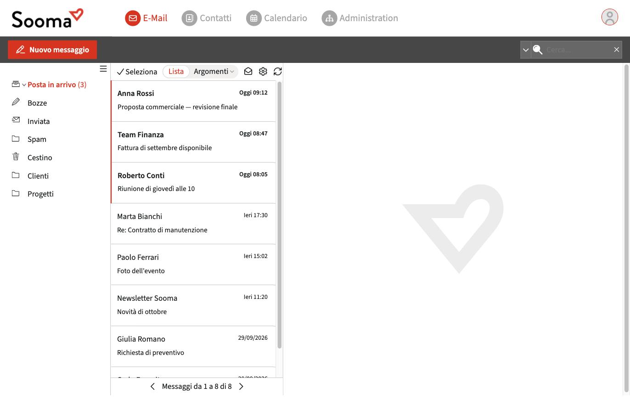The height and width of the screenshot is (399, 630).
Task: Open the Cestino trash folder
Action: click(x=39, y=157)
